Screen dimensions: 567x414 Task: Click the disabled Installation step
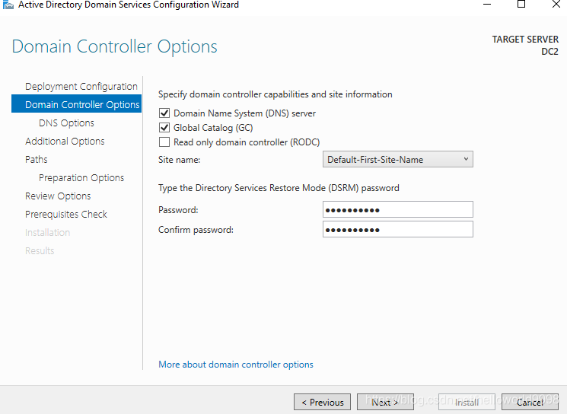(47, 232)
